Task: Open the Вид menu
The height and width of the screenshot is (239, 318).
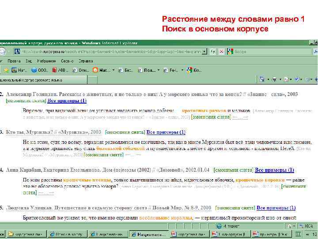Action: [x=29, y=61]
